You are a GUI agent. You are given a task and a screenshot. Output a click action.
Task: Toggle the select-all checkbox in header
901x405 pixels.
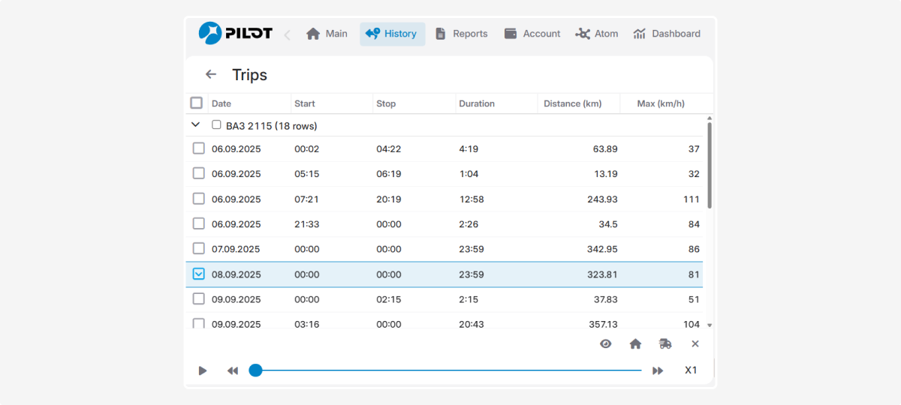[x=197, y=103]
